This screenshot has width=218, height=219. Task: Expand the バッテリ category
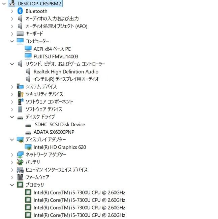coord(12,162)
